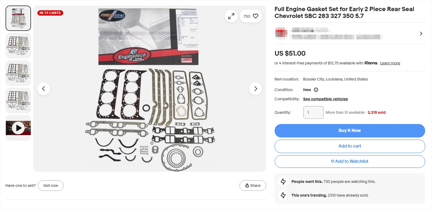The width and height of the screenshot is (432, 209).
Task: Click the Klarna logo in payment text
Action: (x=371, y=63)
